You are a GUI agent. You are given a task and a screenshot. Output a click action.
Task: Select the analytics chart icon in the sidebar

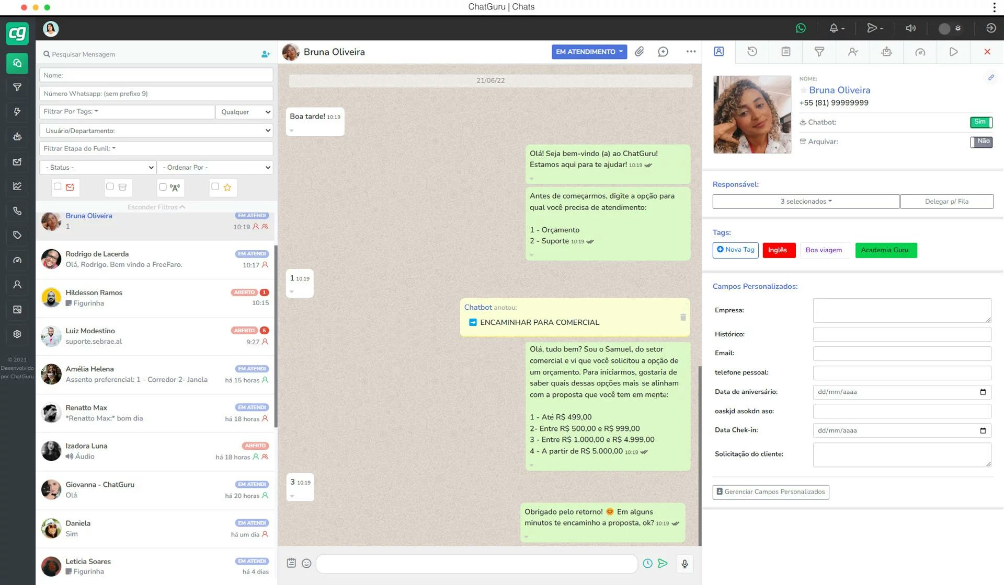tap(17, 186)
